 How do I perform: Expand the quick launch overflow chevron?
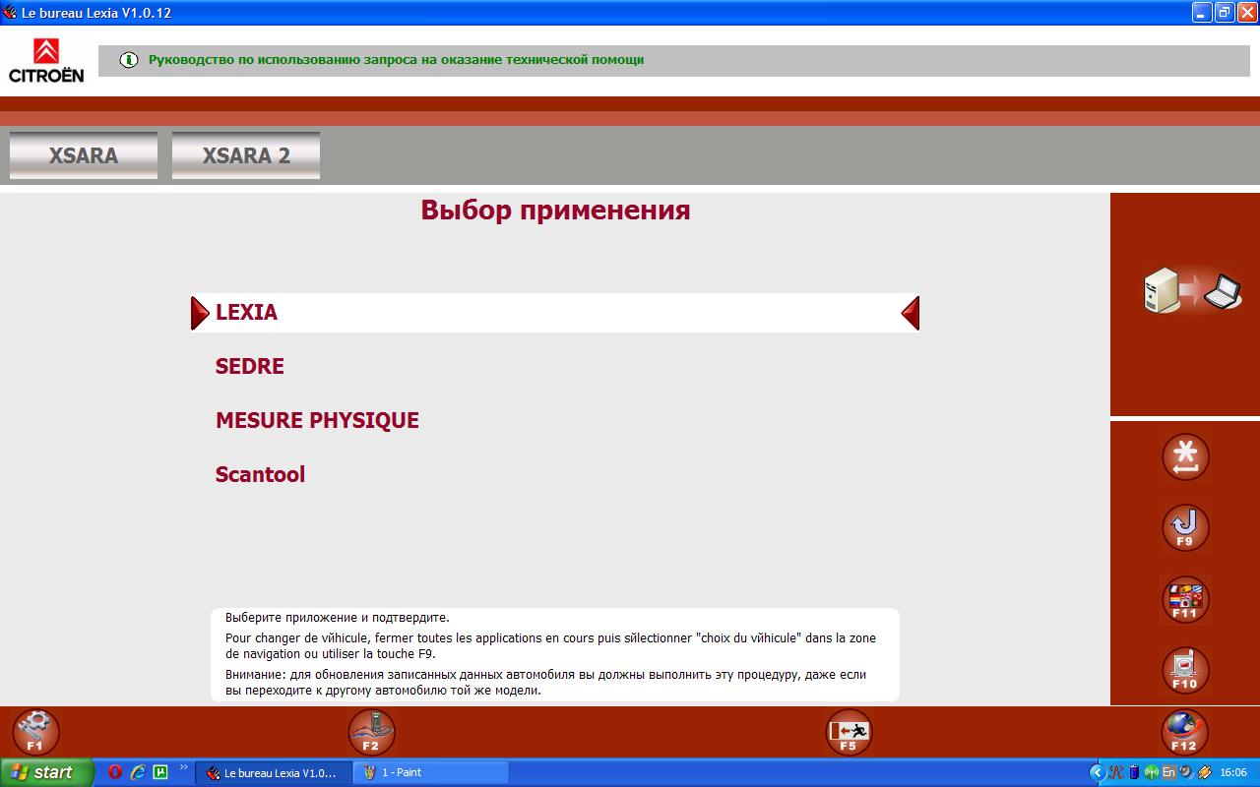pos(183,767)
